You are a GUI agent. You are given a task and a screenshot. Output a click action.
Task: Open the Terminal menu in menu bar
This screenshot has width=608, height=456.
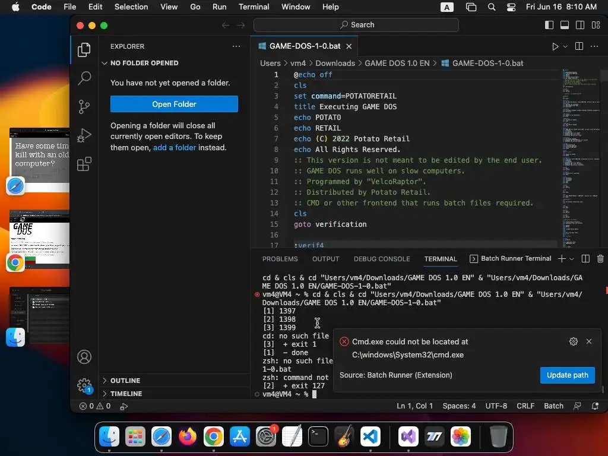pos(254,7)
